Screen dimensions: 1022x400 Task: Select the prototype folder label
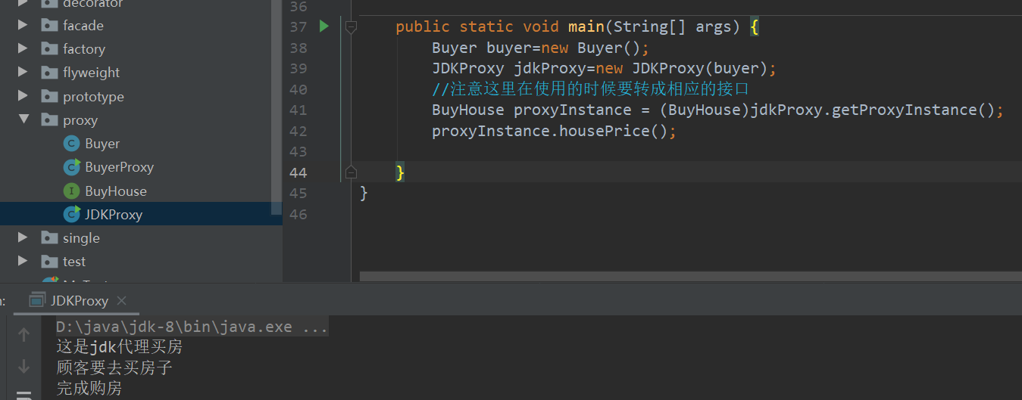pos(93,97)
